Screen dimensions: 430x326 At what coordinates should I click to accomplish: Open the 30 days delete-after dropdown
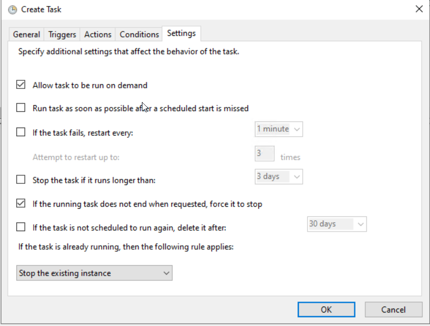point(336,224)
